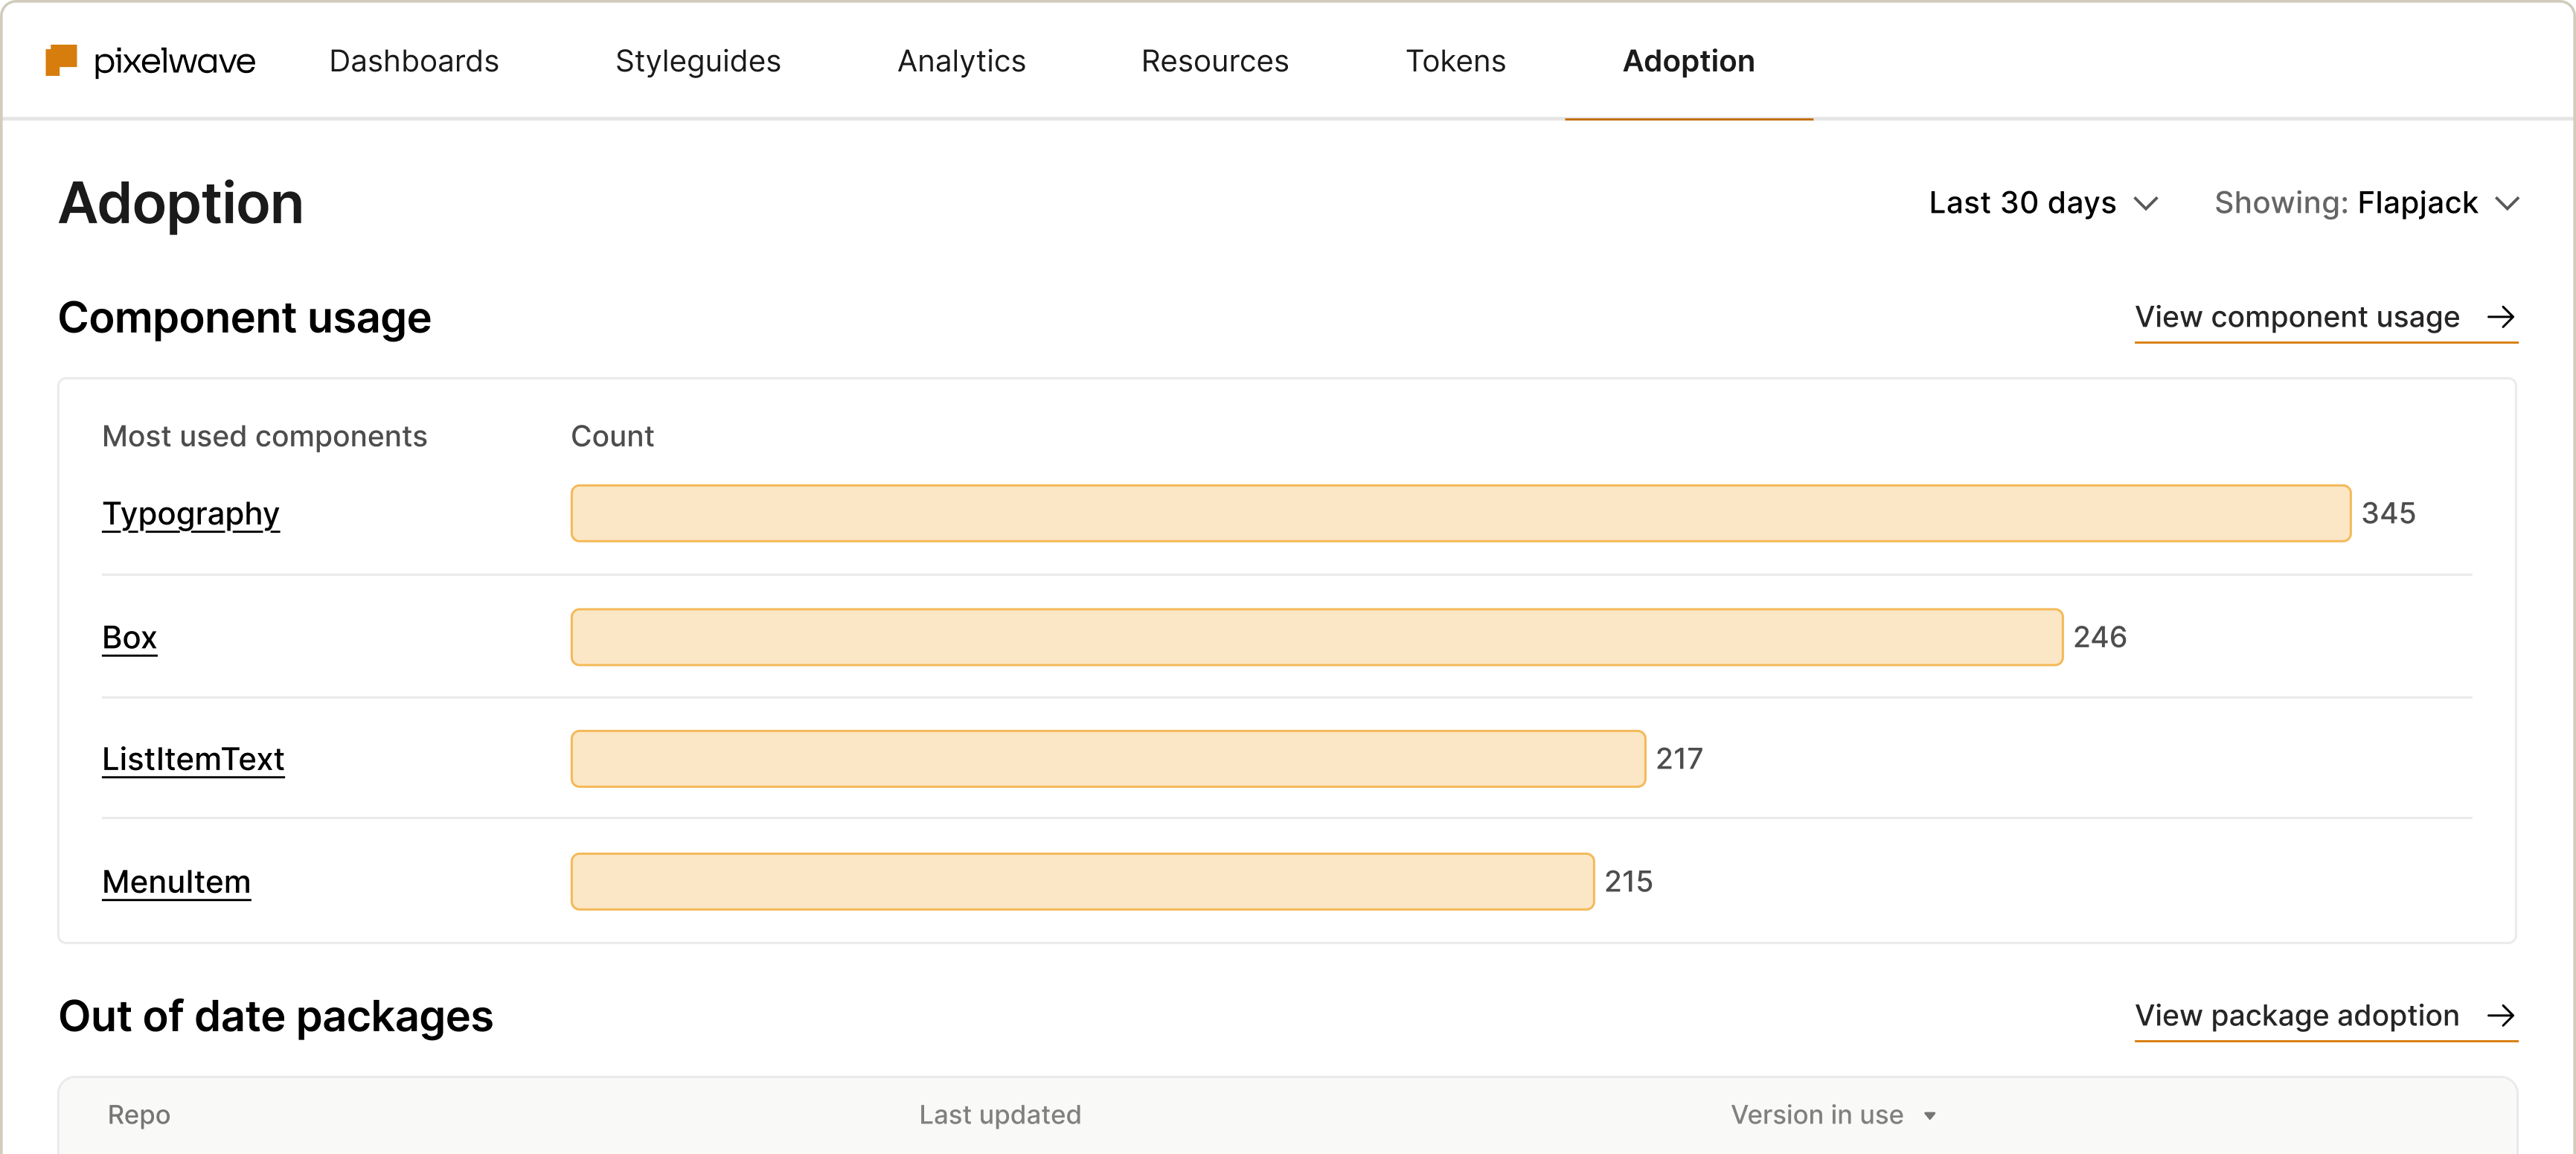The image size is (2576, 1154).
Task: Click the pixelwave logo icon
Action: 60,60
